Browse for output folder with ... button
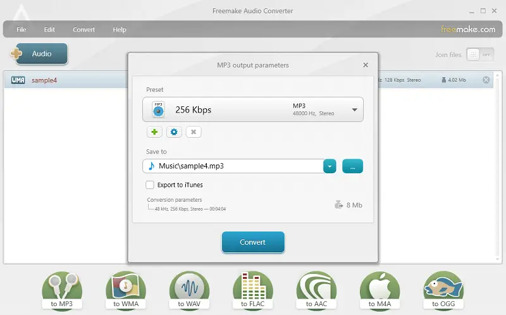Viewport: 506px width, 315px height. [x=352, y=166]
